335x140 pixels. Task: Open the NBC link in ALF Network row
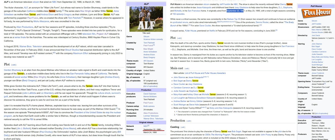click(x=146, y=126)
